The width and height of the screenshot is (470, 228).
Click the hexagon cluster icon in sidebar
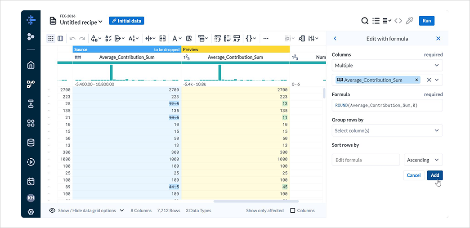point(31,37)
